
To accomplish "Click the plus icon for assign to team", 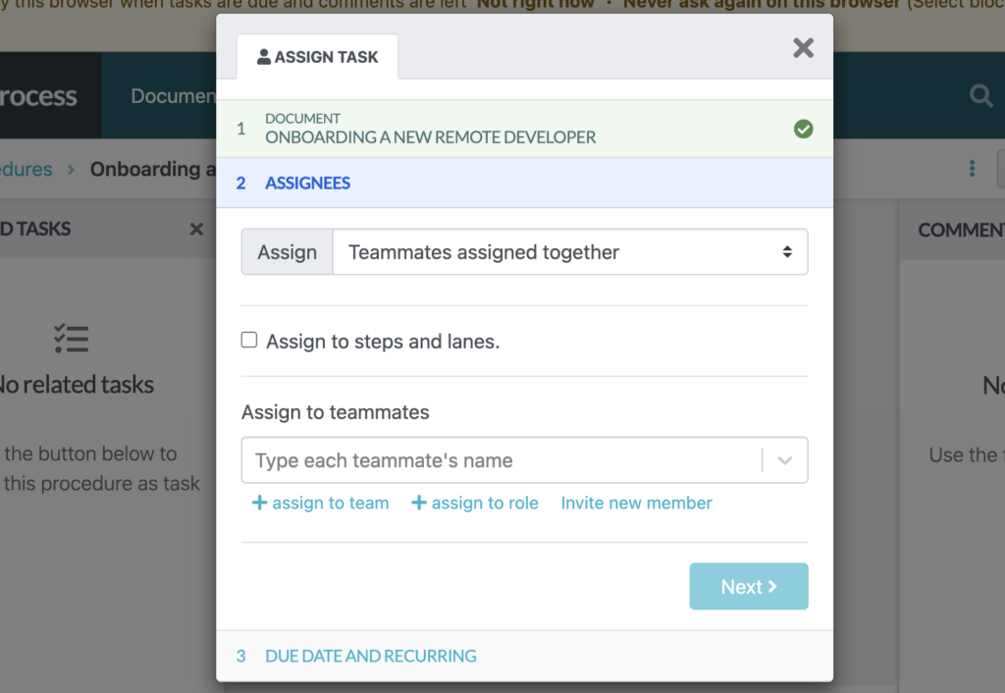I will [259, 503].
